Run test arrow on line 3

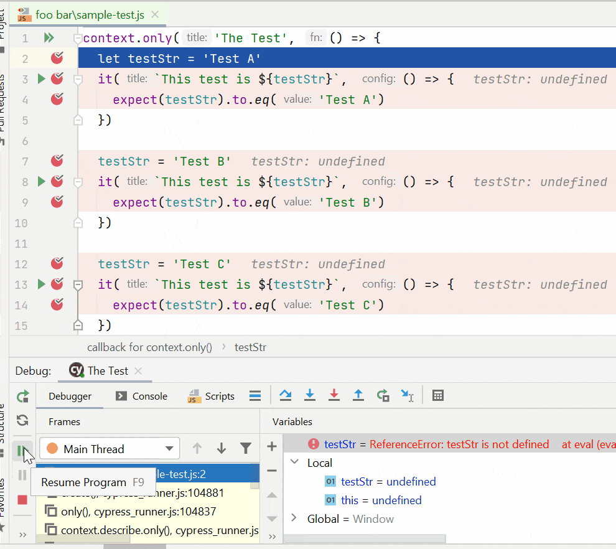(x=41, y=78)
